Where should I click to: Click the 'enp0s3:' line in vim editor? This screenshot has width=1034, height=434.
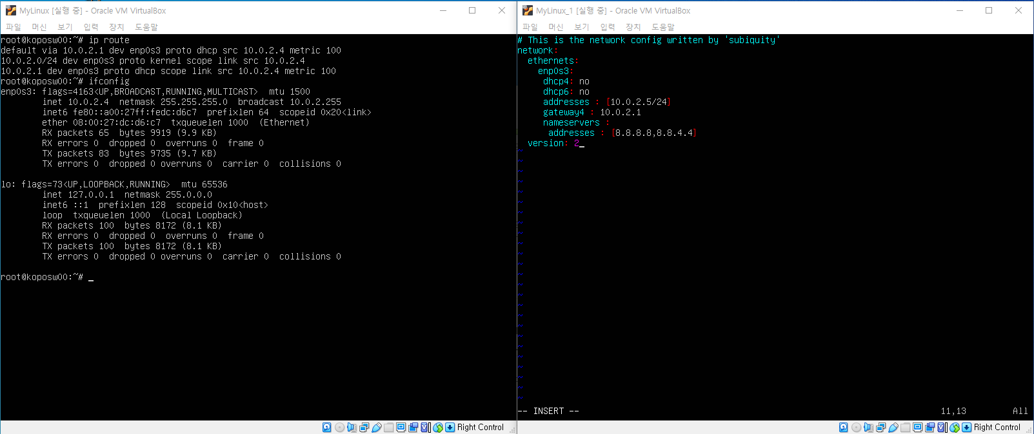pos(556,71)
